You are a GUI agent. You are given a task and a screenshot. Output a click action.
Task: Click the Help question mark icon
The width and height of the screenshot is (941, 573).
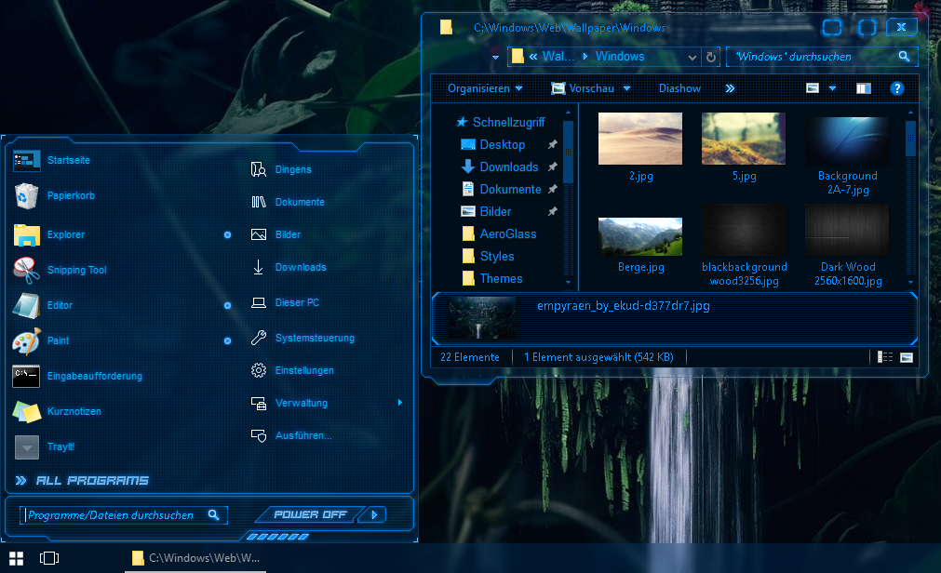[x=897, y=88]
